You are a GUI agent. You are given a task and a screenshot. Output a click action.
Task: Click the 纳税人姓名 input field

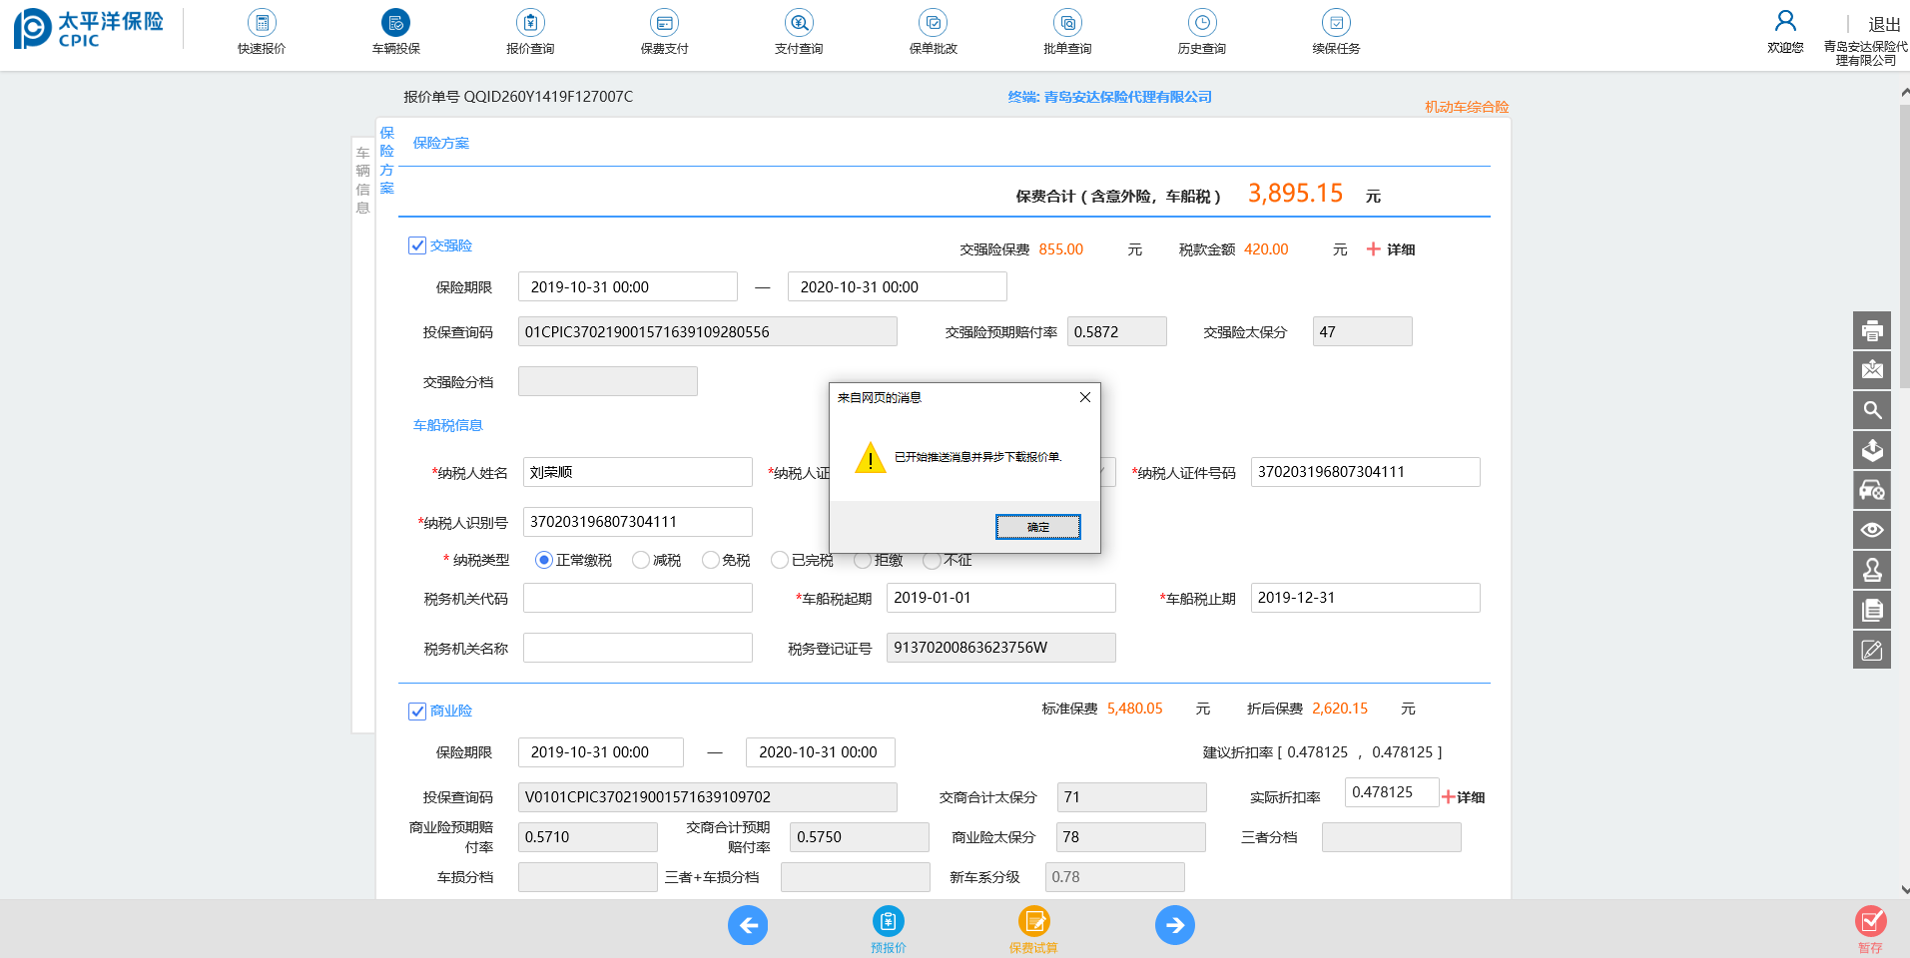click(637, 472)
